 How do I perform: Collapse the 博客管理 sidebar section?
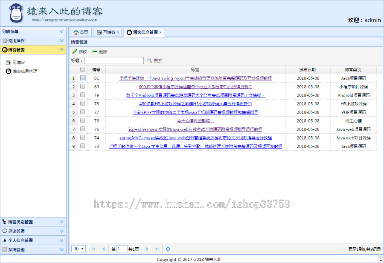tap(62, 50)
